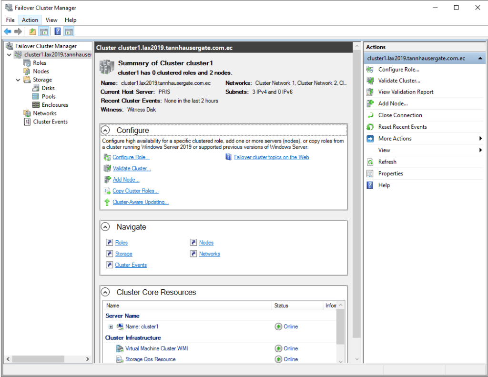Click the Cluster-Aware Updating green arrow icon

tap(107, 202)
